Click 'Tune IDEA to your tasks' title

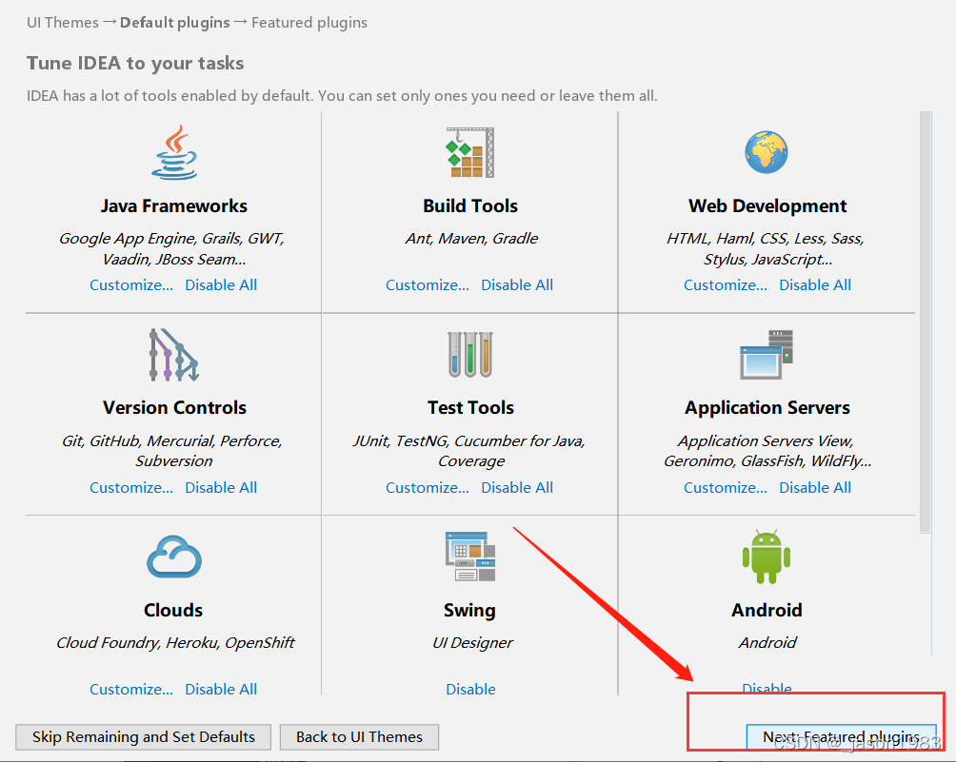point(135,64)
